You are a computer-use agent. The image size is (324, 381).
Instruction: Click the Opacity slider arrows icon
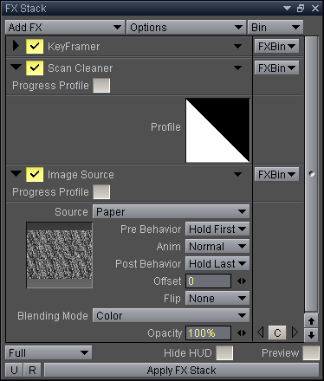[x=242, y=333]
